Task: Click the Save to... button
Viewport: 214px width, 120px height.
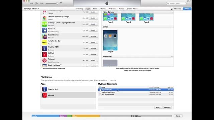Action: point(167,107)
